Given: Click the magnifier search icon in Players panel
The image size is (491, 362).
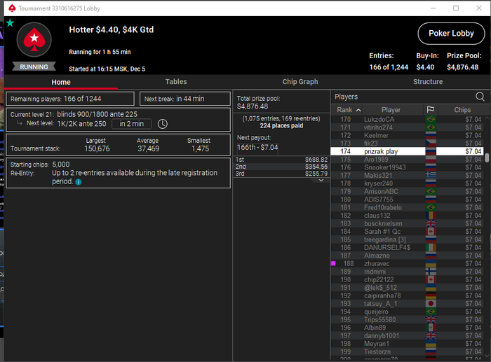Looking at the screenshot, I should coord(480,97).
